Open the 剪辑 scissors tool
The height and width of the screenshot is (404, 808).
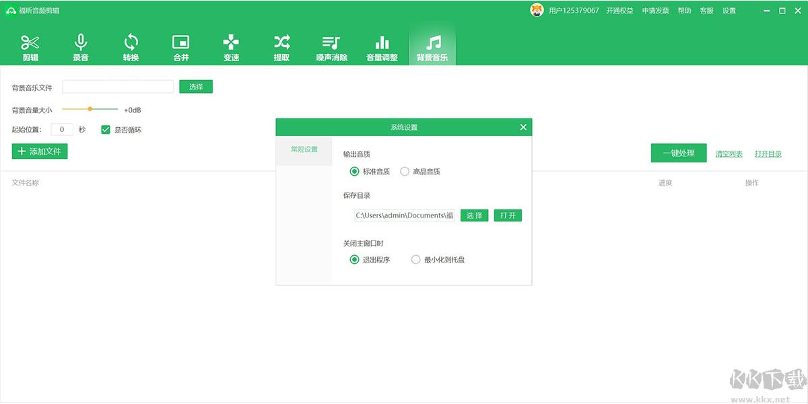[30, 47]
